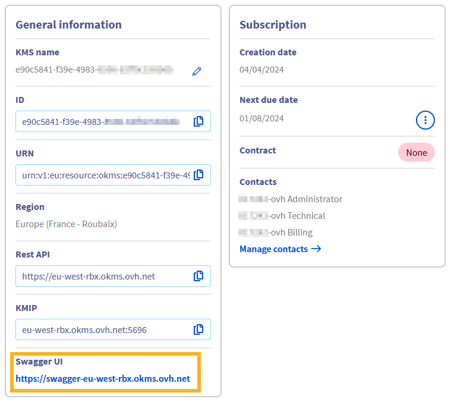Click the None contract badge
This screenshot has width=454, height=402.
[x=416, y=153]
